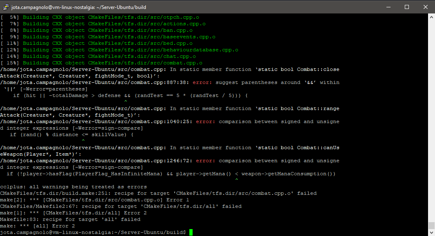
Task: Click the scrollbar down arrow
Action: pyautogui.click(x=431, y=232)
